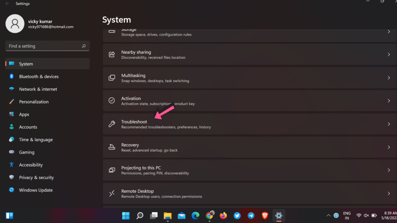The height and width of the screenshot is (223, 397).
Task: Click the Apps icon in the sidebar
Action: point(12,114)
